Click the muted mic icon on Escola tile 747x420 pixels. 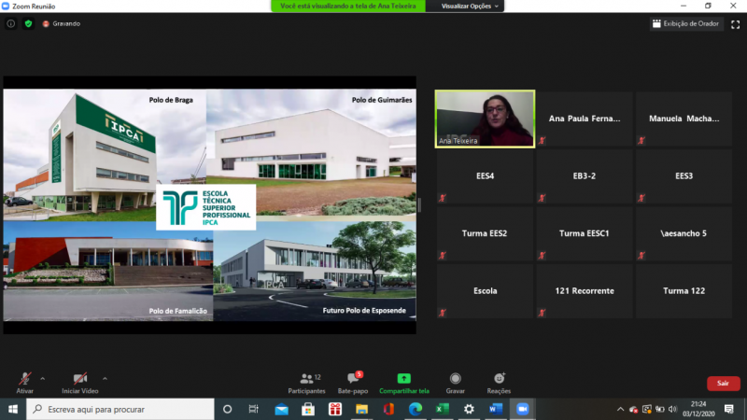coord(443,313)
